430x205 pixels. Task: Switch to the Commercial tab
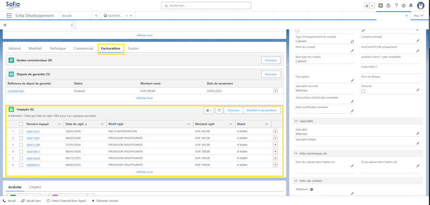pyautogui.click(x=83, y=48)
